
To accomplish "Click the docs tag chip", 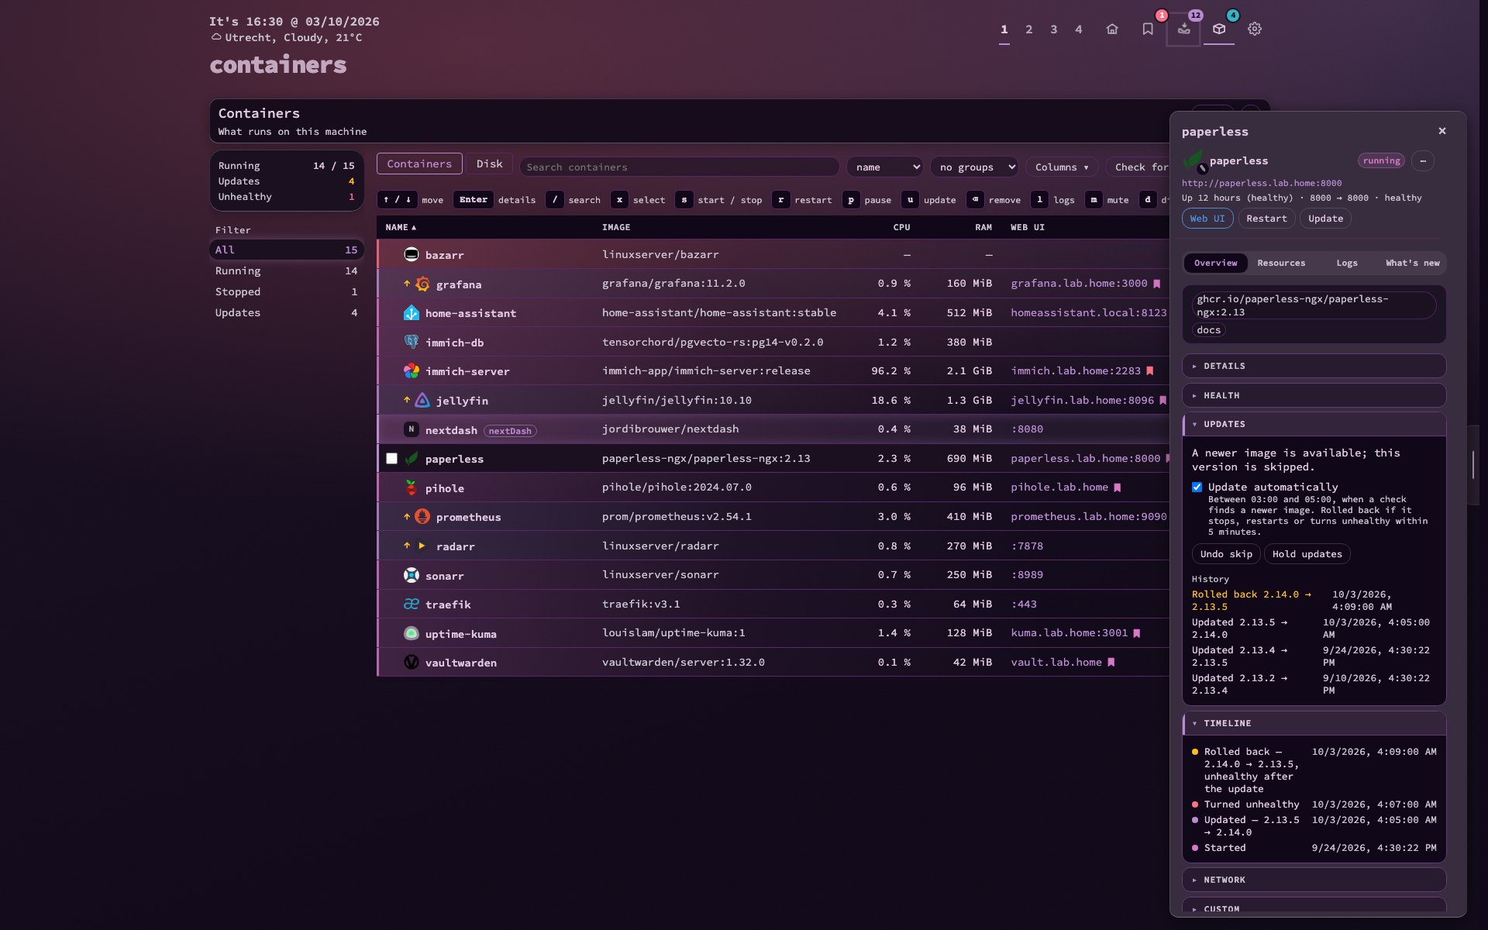I will pos(1208,330).
